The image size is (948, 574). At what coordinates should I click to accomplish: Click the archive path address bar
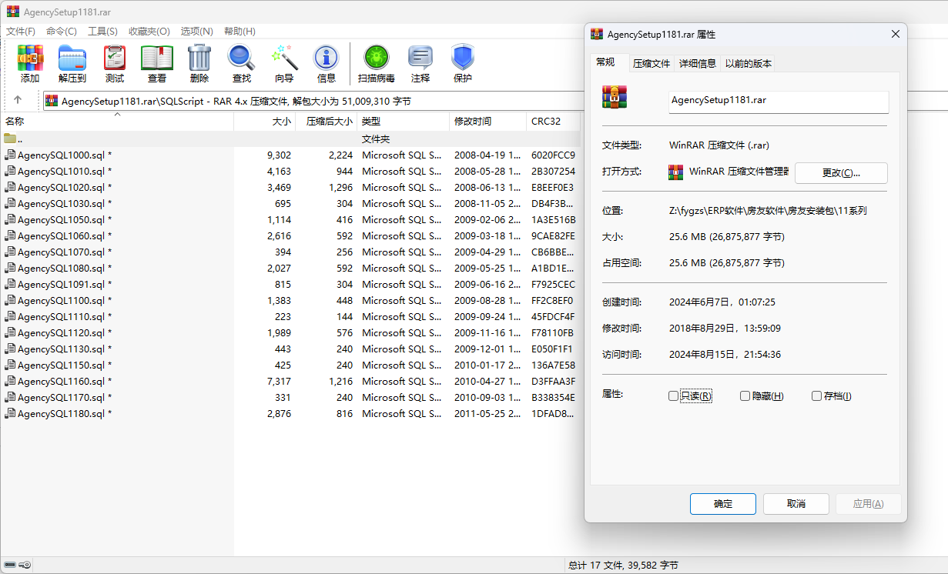(312, 101)
